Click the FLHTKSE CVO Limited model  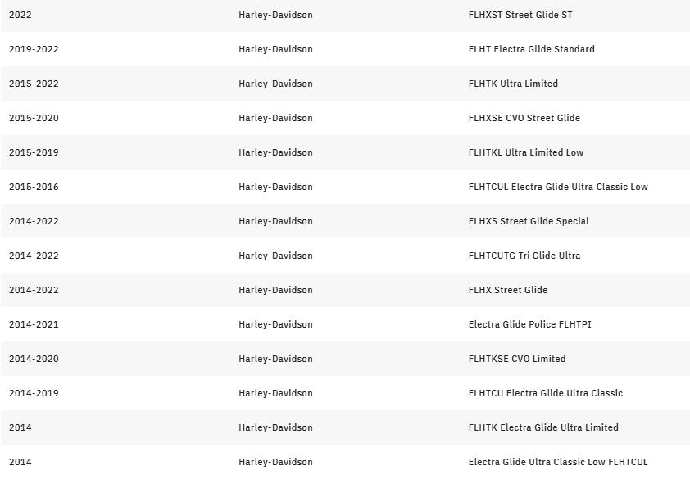pyautogui.click(x=517, y=359)
